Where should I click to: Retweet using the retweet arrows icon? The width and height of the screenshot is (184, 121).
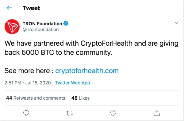point(70,113)
